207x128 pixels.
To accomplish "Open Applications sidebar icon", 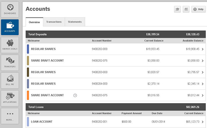I will (x=10, y=98).
